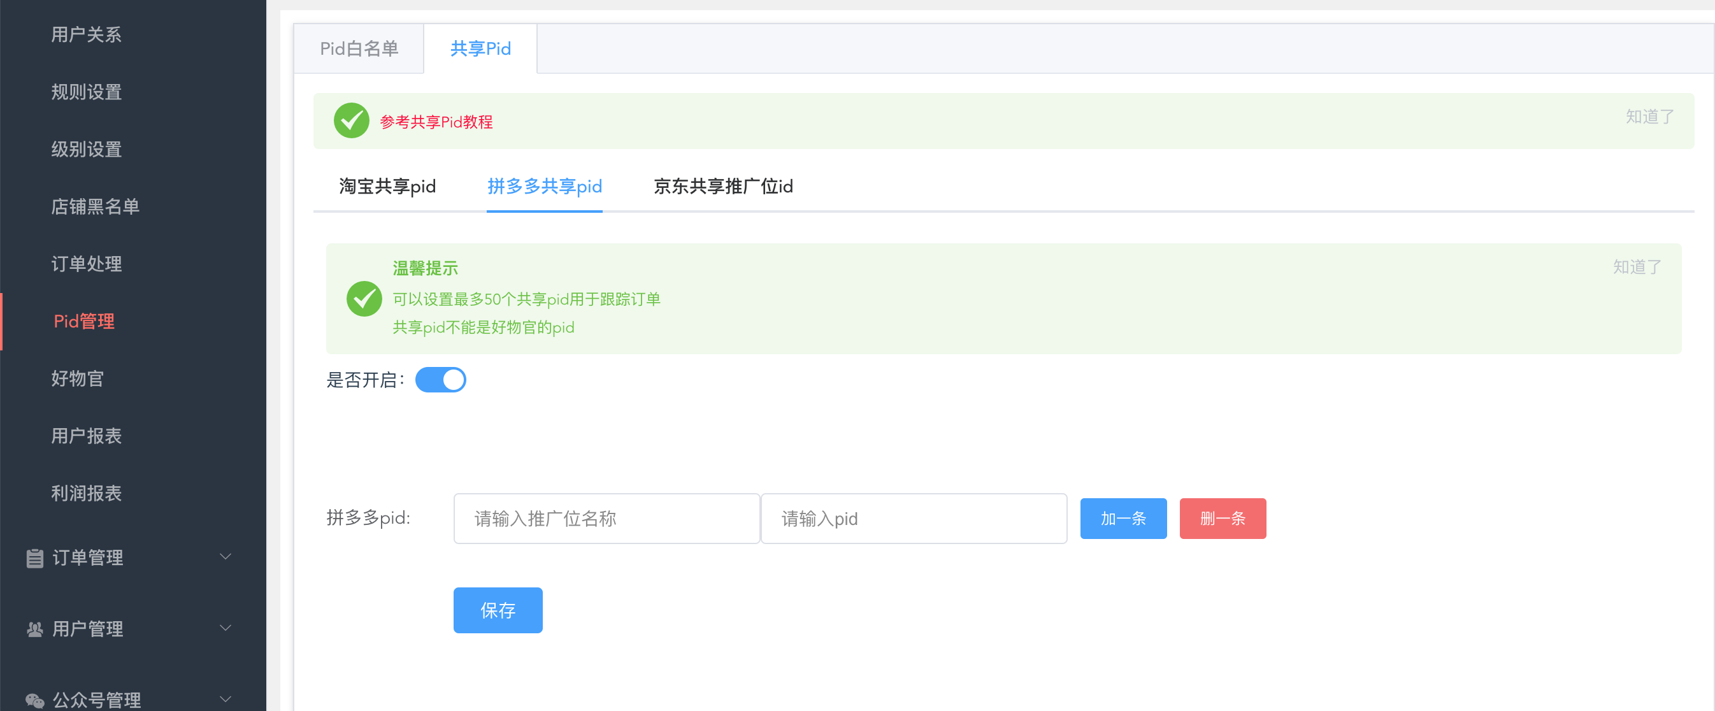The image size is (1715, 711).
Task: Expand the 公众号管理 menu chevron
Action: (226, 699)
